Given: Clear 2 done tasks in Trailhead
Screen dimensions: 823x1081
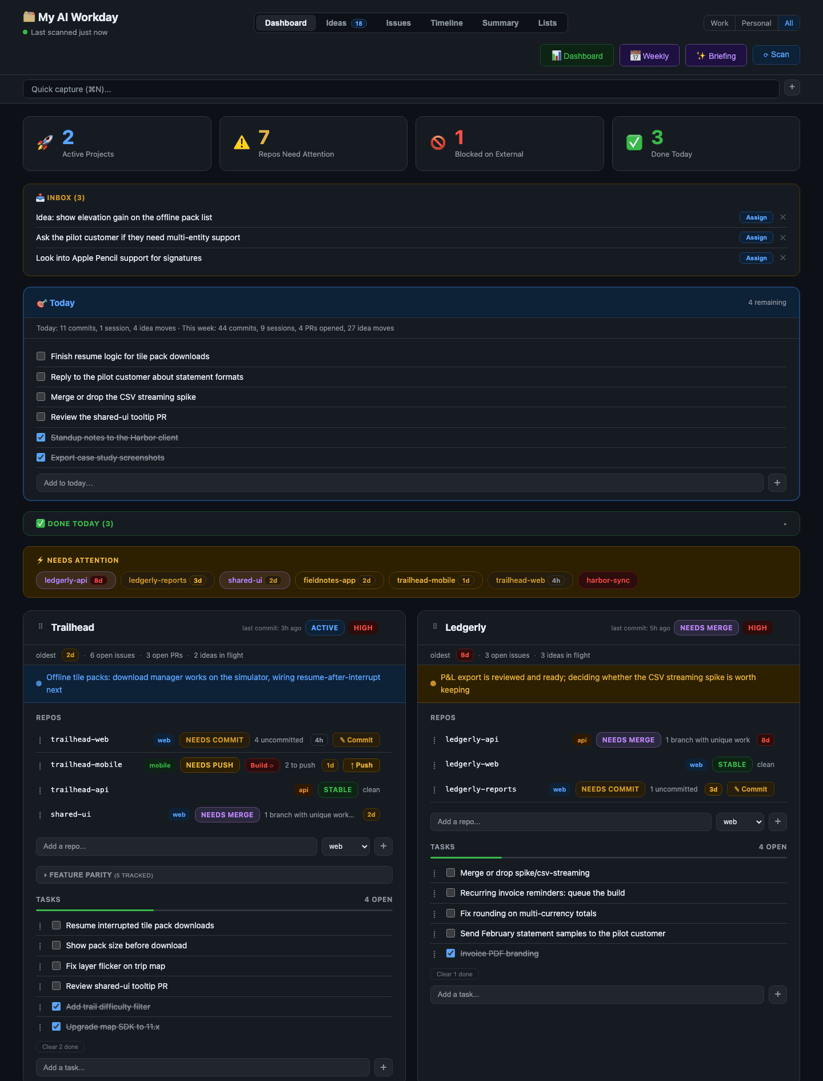Looking at the screenshot, I should coord(60,1047).
